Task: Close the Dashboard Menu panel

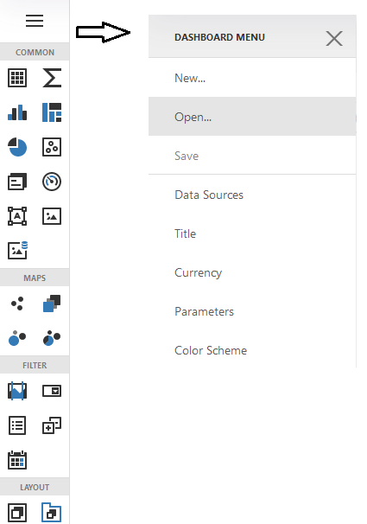Action: 334,38
